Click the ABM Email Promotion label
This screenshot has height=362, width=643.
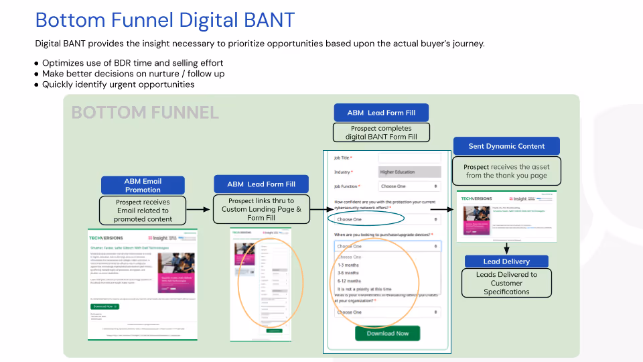click(143, 186)
